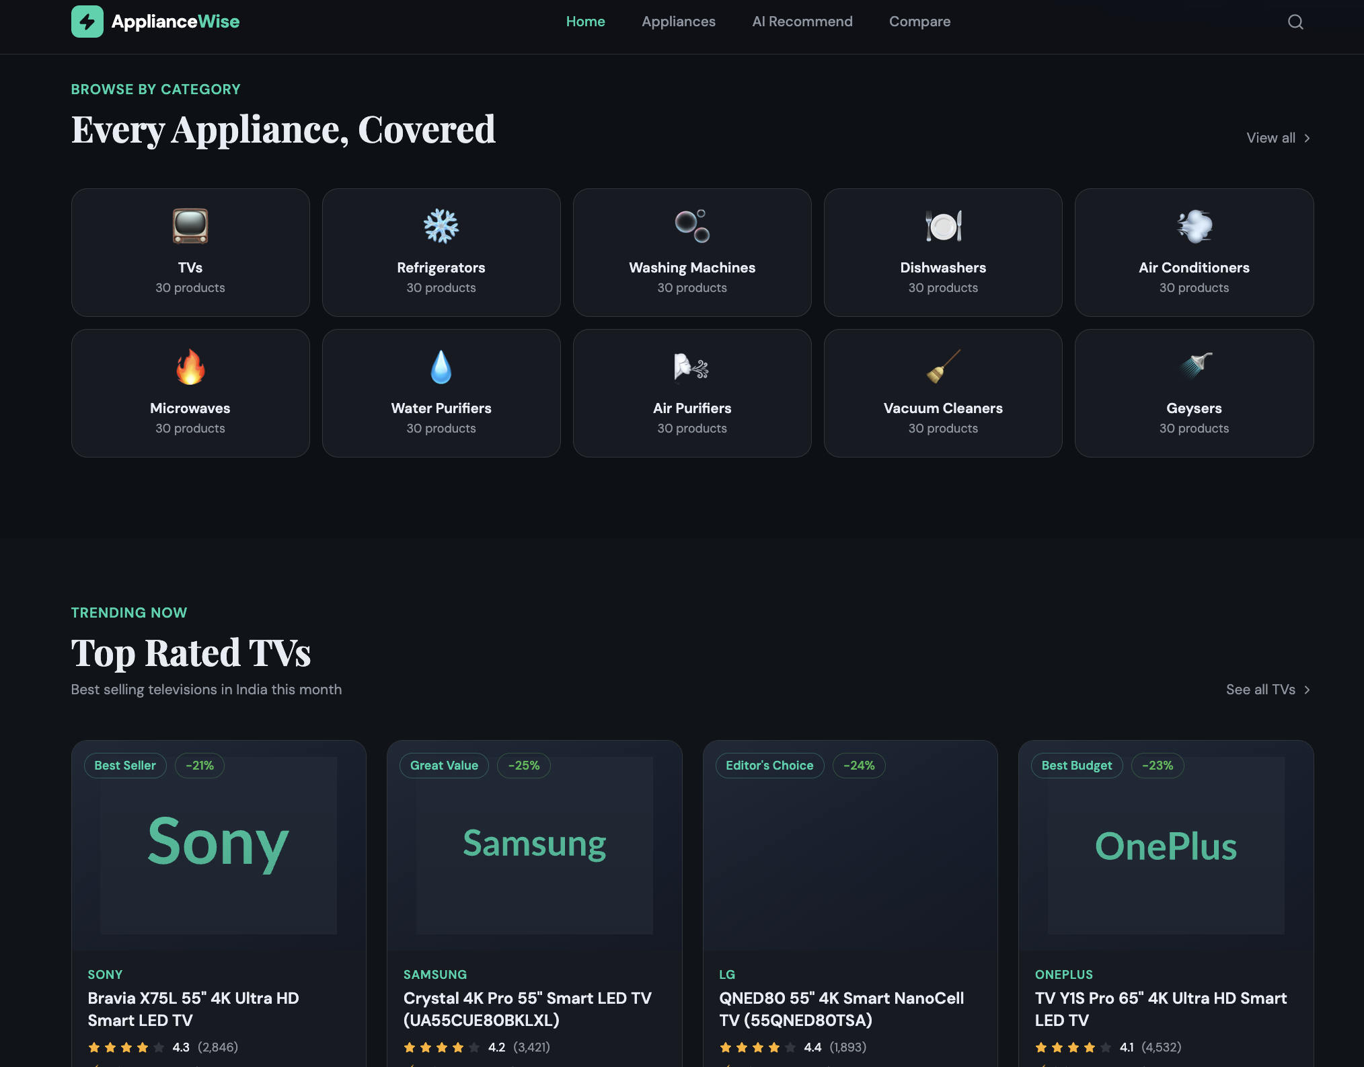Click the LG brand label
The image size is (1364, 1067).
tap(727, 975)
